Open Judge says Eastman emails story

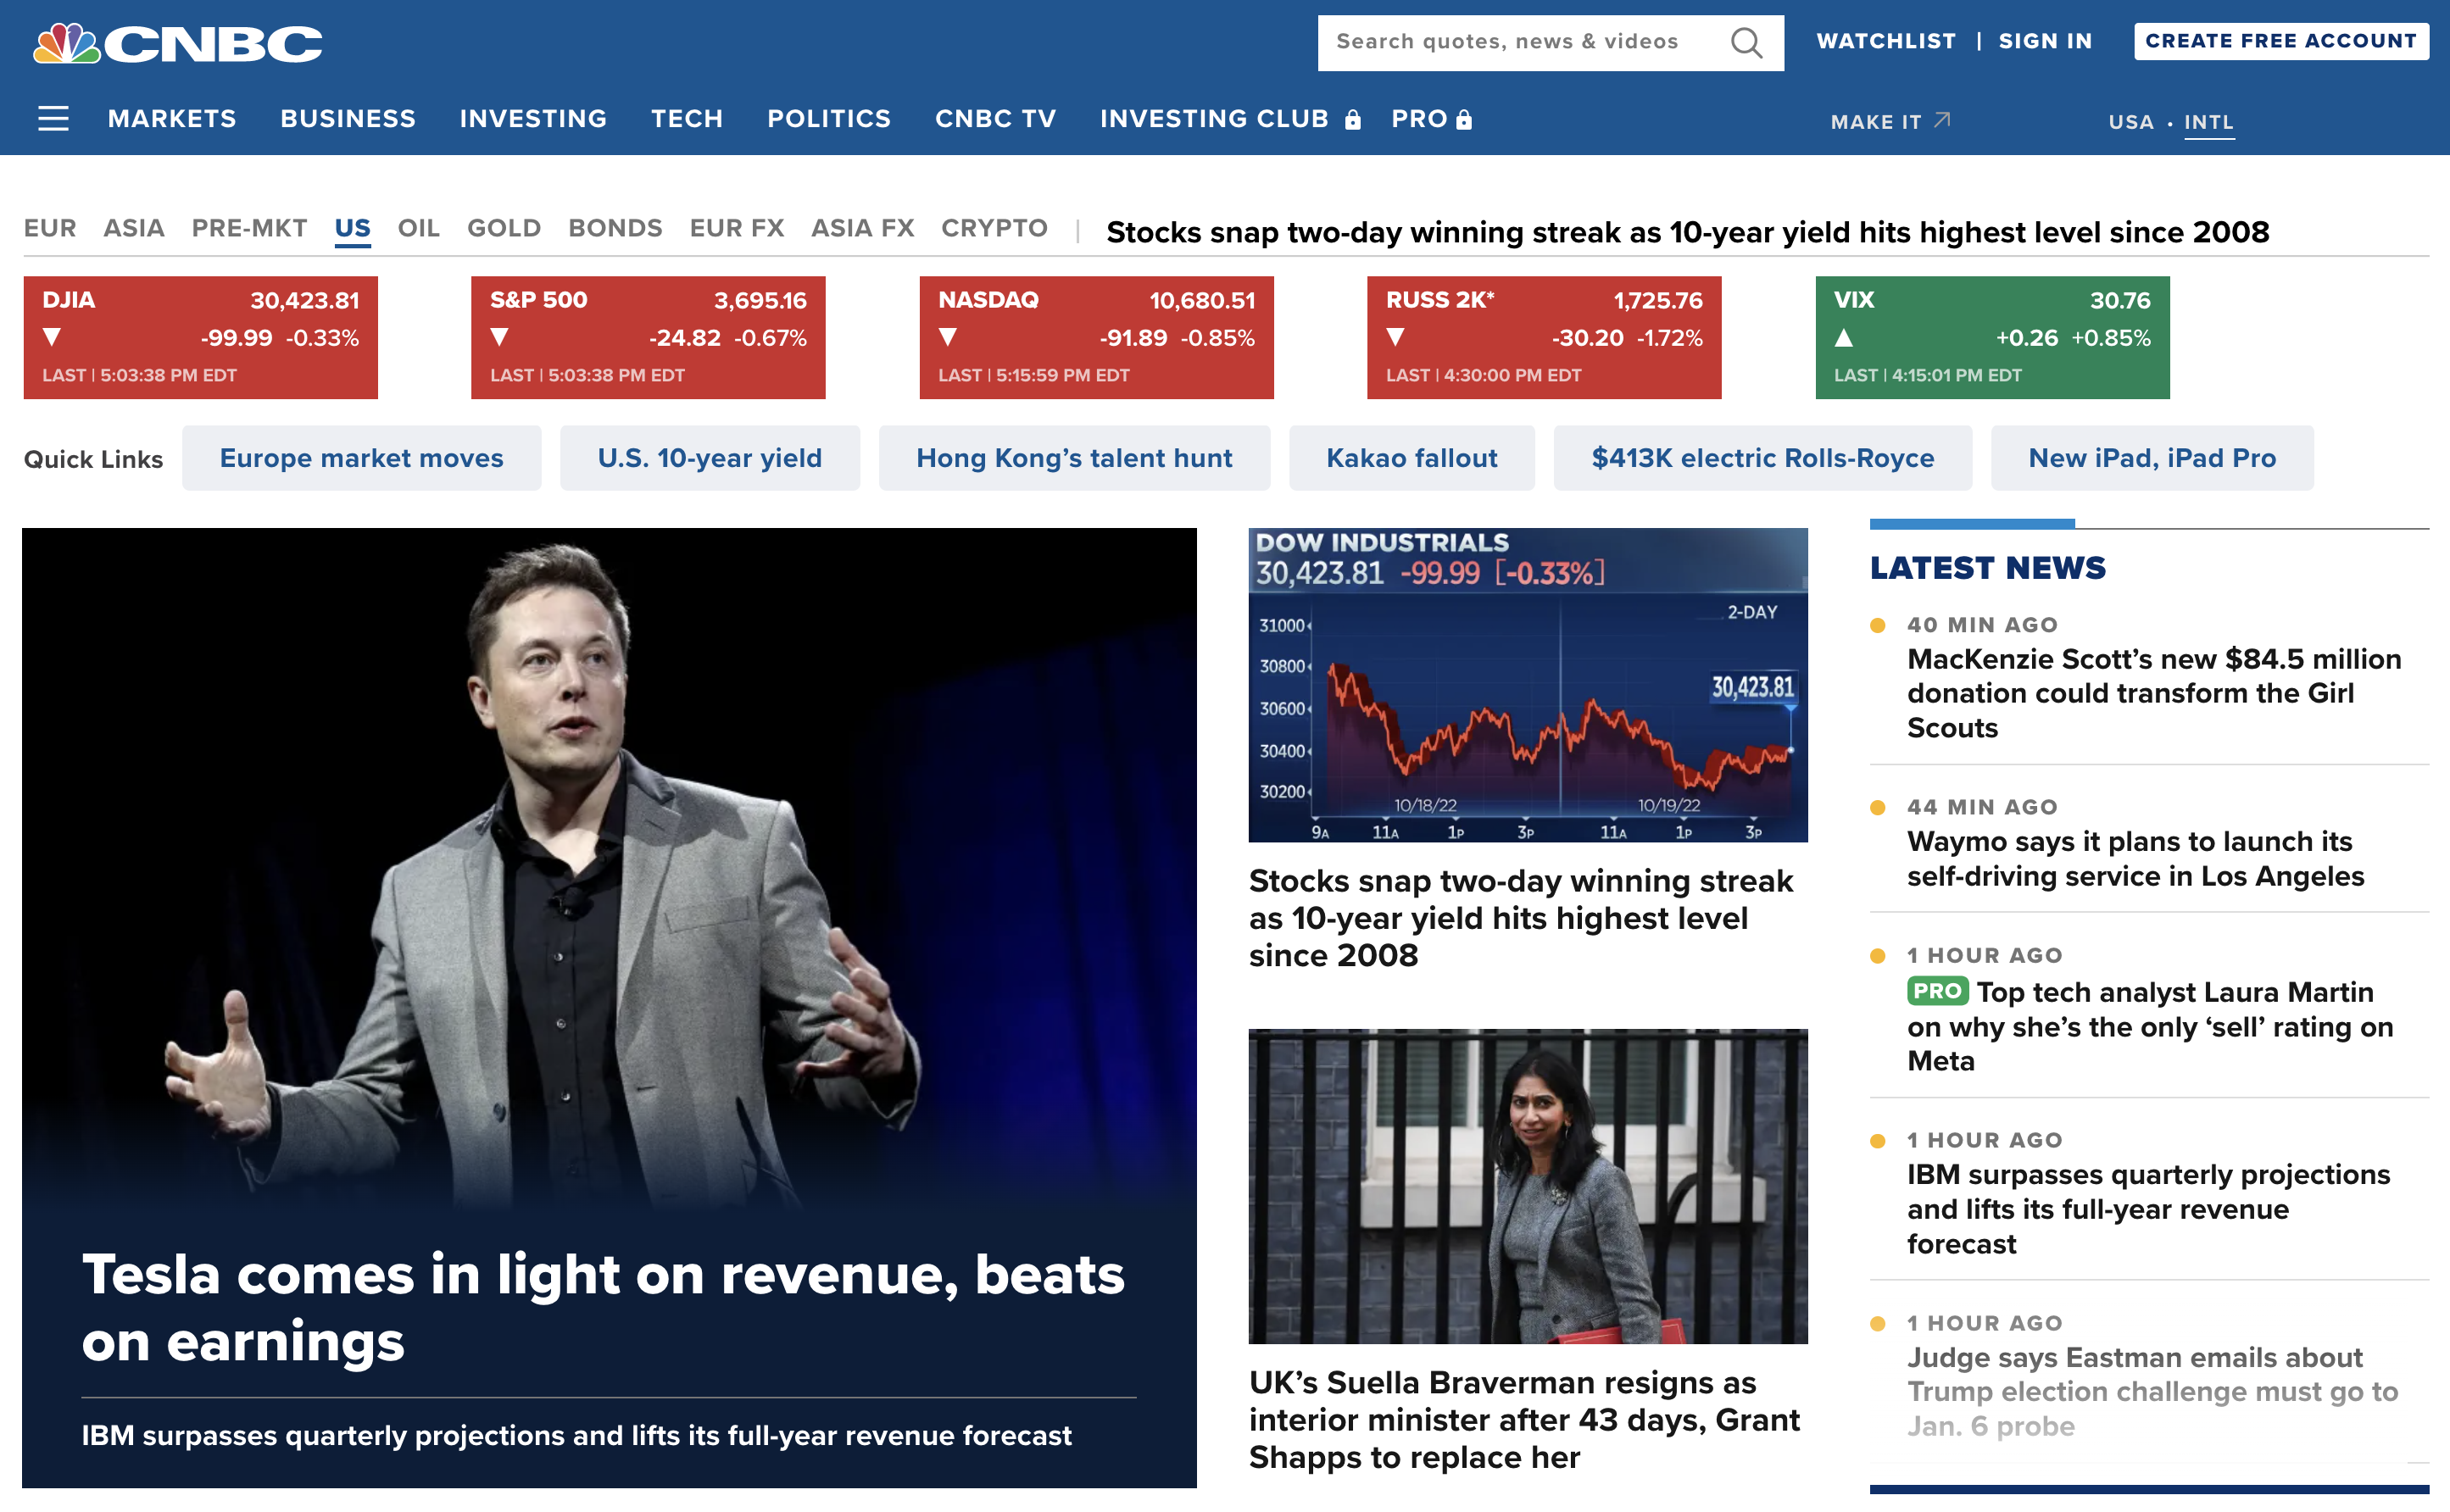(x=2152, y=1391)
